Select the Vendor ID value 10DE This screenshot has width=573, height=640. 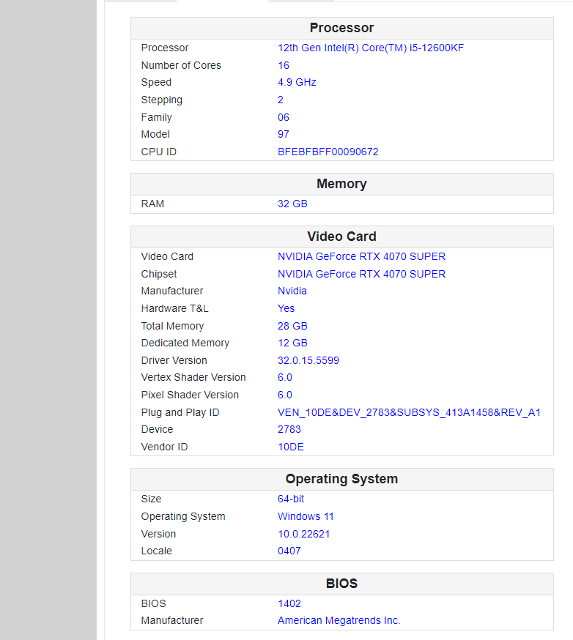(x=290, y=447)
